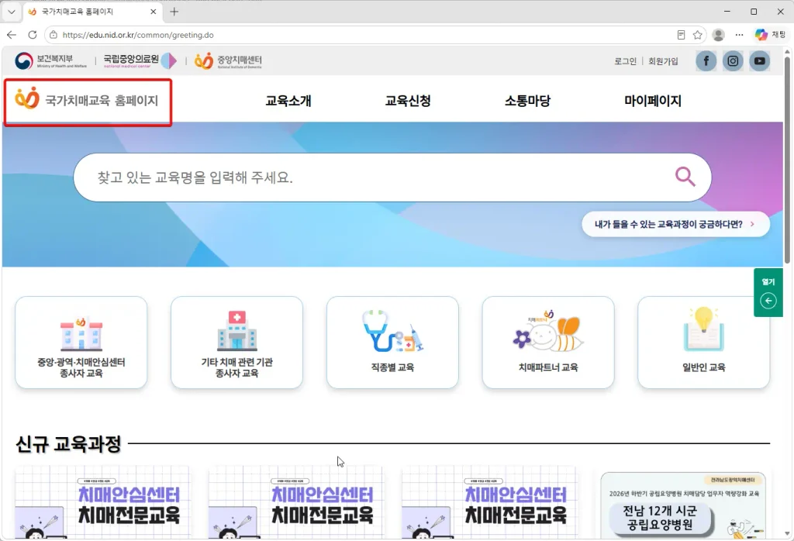This screenshot has width=794, height=541.
Task: Open new browser tab with plus
Action: click(x=174, y=12)
